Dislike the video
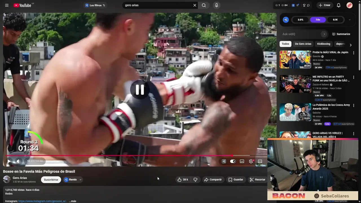Image resolution: width=361 pixels, height=203 pixels. pyautogui.click(x=195, y=180)
